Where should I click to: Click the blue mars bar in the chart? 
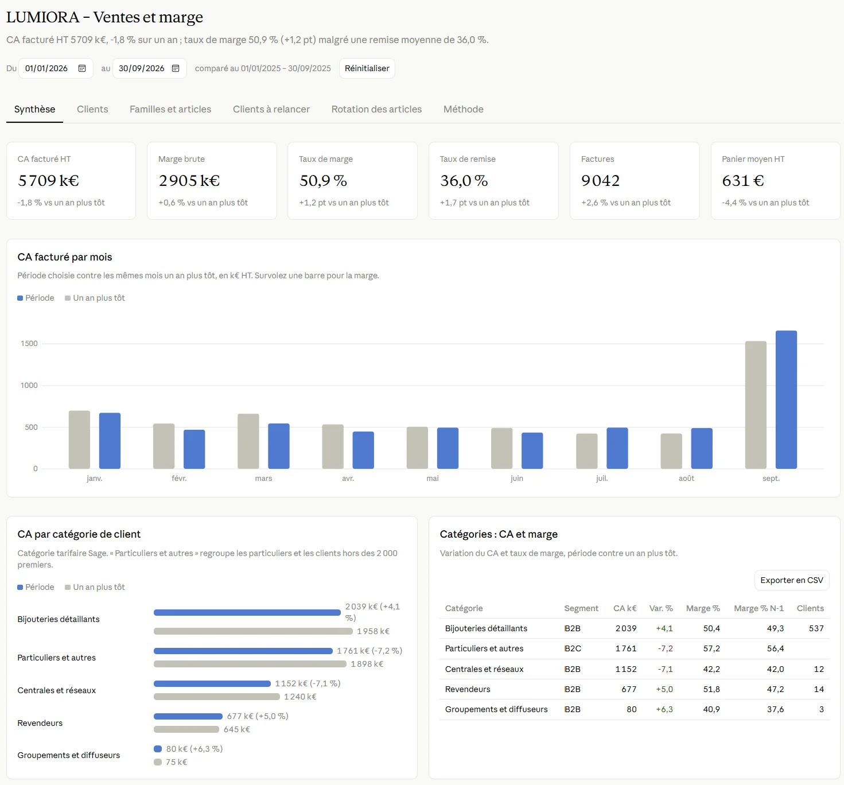pyautogui.click(x=279, y=446)
